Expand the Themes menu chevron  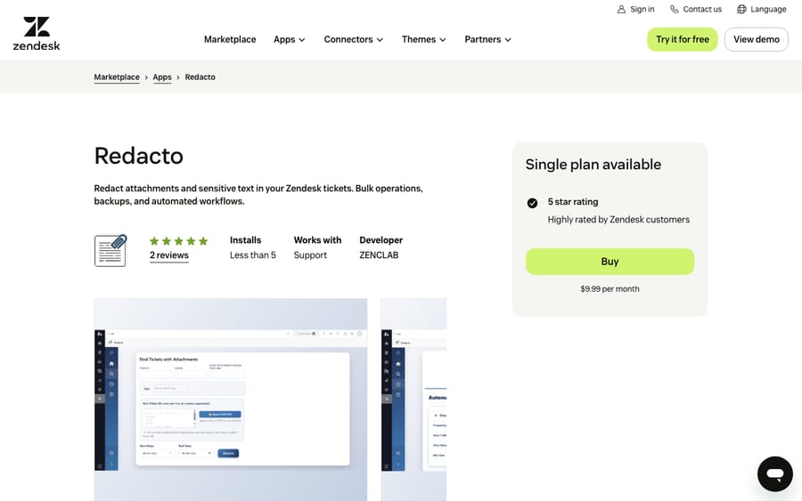pyautogui.click(x=442, y=40)
